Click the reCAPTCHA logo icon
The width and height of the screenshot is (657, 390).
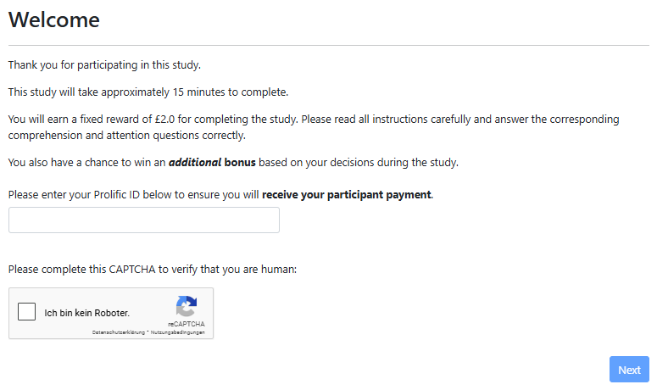point(187,306)
